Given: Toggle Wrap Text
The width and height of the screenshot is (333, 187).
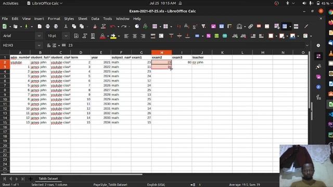Looking at the screenshot, I should 153,36.
